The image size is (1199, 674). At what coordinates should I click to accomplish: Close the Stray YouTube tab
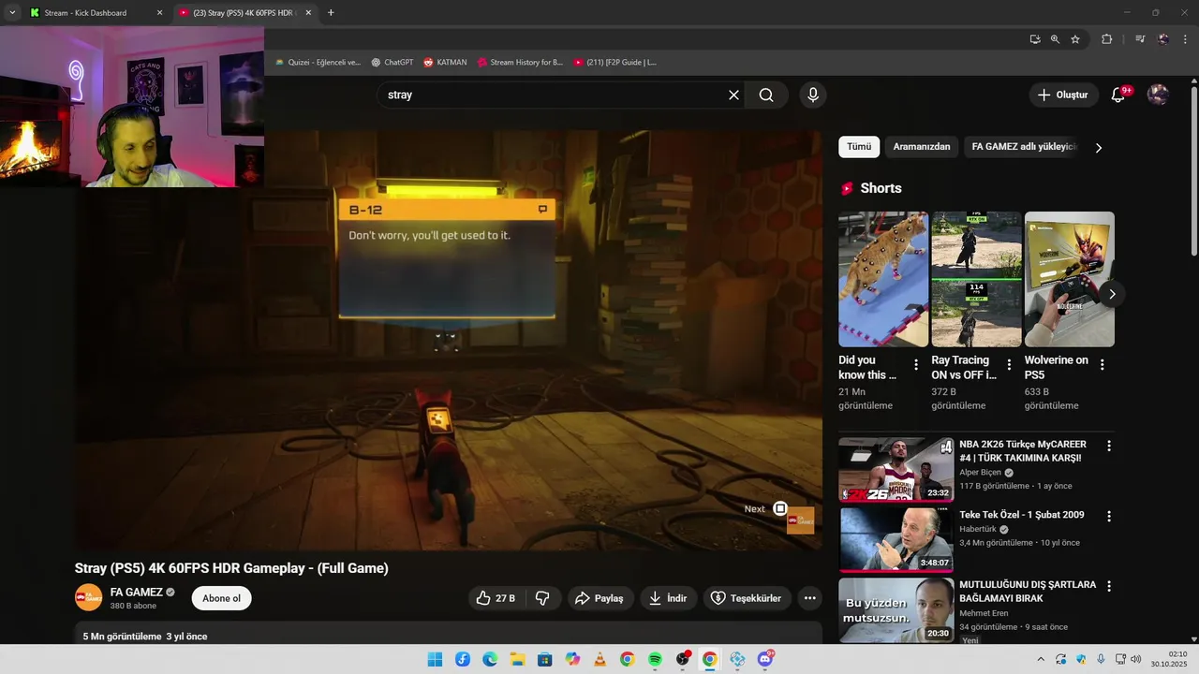coord(308,13)
